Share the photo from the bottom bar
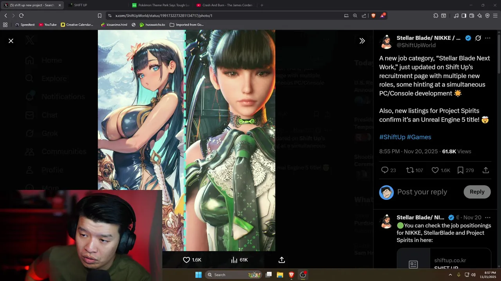501x281 pixels. (282, 260)
